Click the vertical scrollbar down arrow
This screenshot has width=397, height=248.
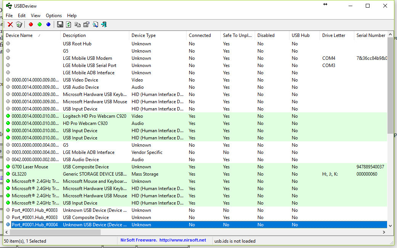(x=390, y=226)
